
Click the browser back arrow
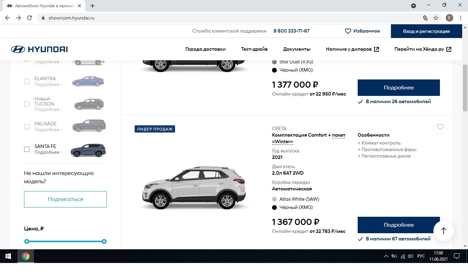[x=8, y=18]
